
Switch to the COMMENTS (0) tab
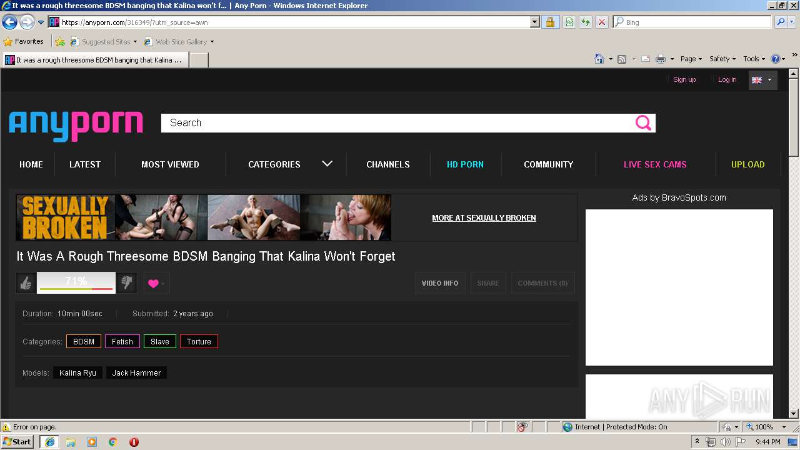pos(542,283)
